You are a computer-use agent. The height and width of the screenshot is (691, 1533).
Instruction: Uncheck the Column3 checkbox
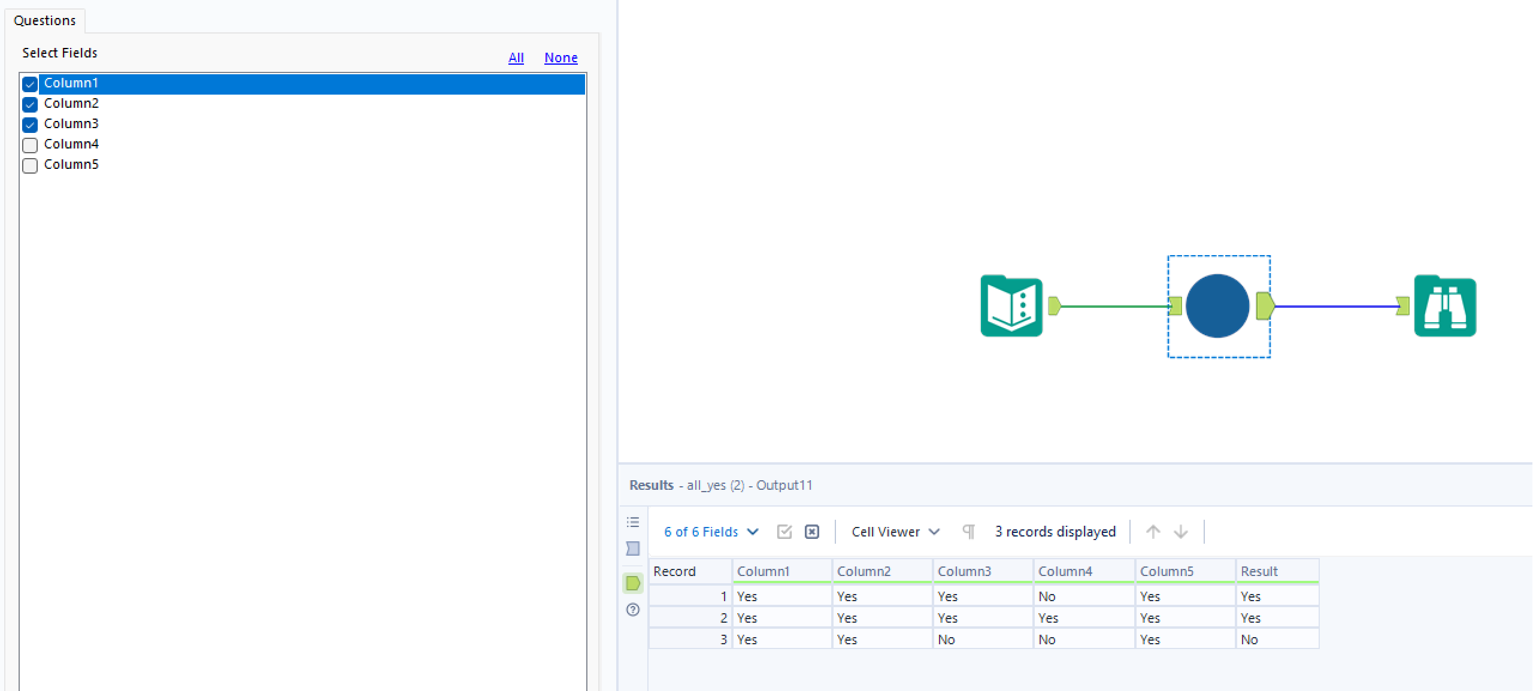click(30, 125)
